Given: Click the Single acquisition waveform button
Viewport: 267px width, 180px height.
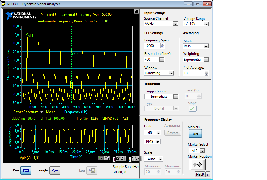Looking at the screenshot, I should pyautogui.click(x=55, y=170).
